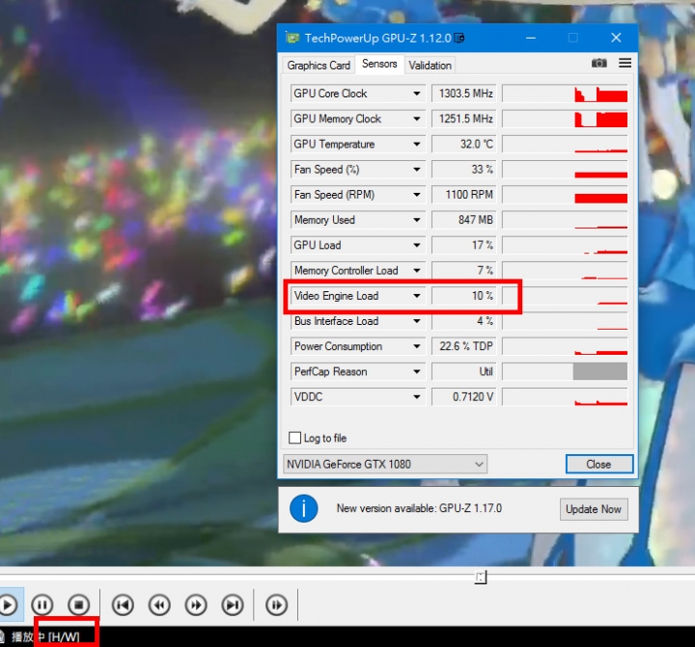Open the GPU Memory Clock sensor dropdown
The height and width of the screenshot is (647, 695).
click(417, 119)
